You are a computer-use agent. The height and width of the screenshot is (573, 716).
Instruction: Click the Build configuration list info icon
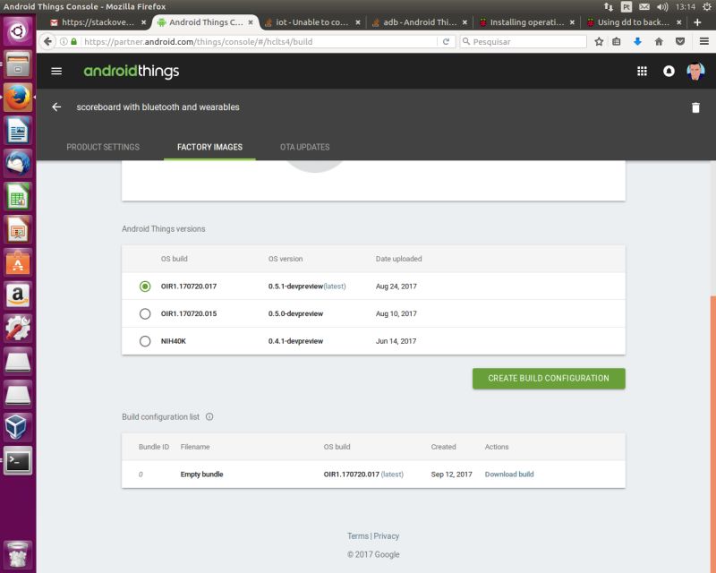click(209, 416)
